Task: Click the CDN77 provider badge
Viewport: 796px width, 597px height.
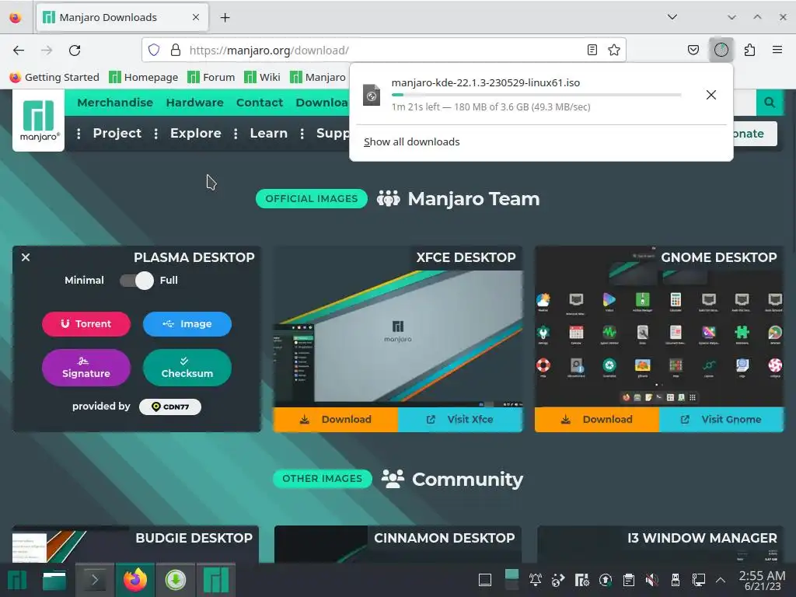Action: (170, 407)
